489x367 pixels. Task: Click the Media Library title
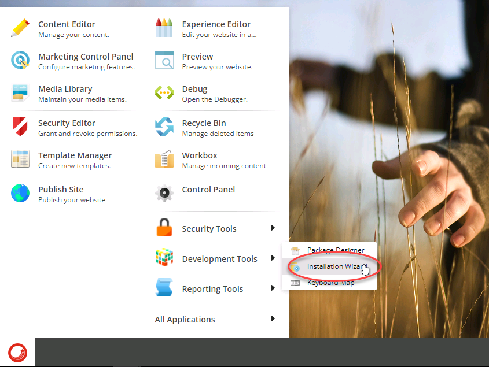coord(65,89)
